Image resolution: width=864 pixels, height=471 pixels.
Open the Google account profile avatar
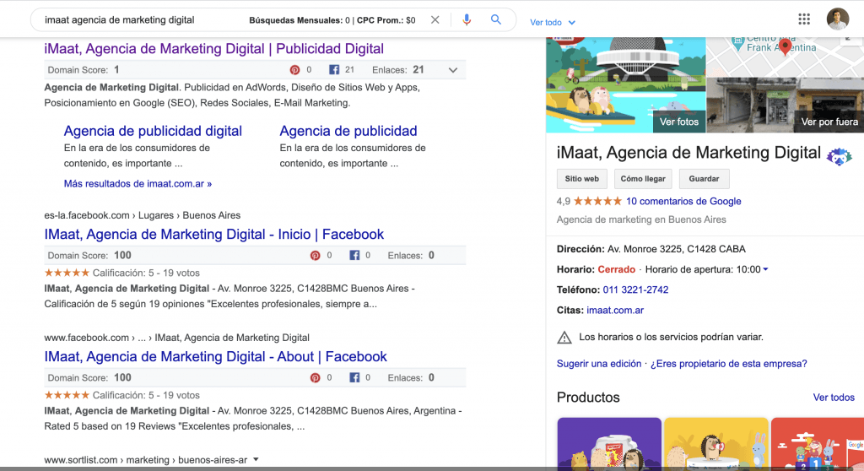(838, 19)
